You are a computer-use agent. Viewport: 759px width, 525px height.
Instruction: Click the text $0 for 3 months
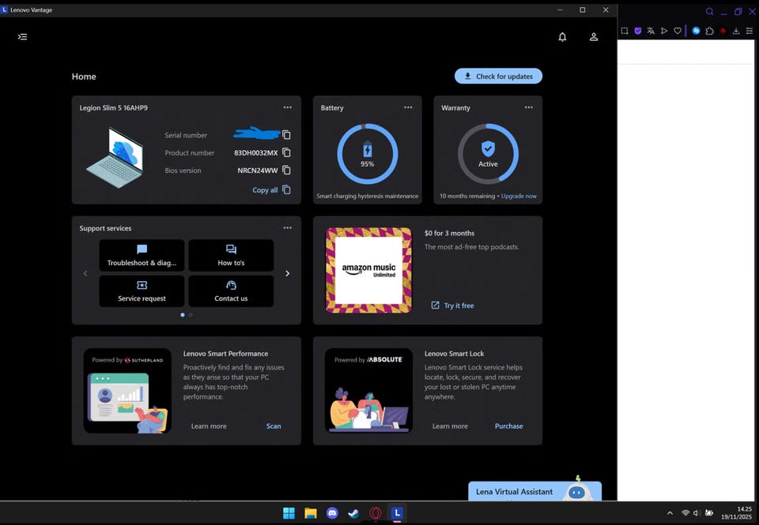coord(449,233)
